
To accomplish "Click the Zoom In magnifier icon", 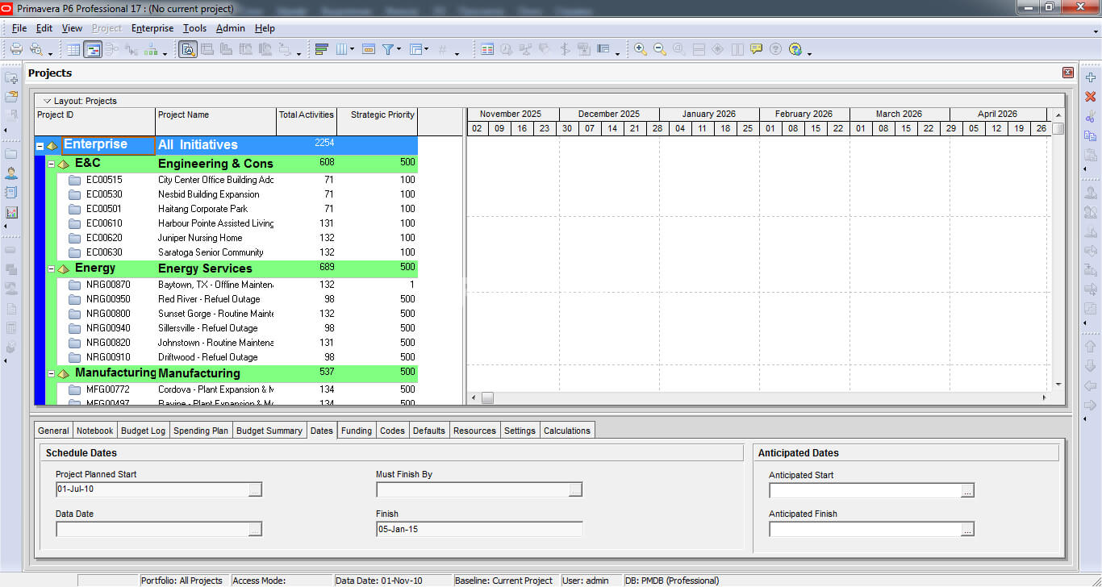I will [640, 49].
